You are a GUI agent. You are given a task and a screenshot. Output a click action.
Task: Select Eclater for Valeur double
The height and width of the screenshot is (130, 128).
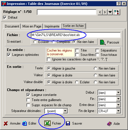(x=77, y=82)
